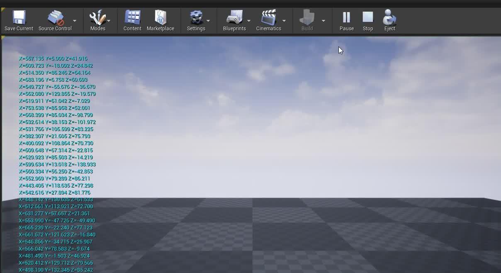Click the Stop button in the toolbar
The image size is (501, 273).
(x=368, y=17)
